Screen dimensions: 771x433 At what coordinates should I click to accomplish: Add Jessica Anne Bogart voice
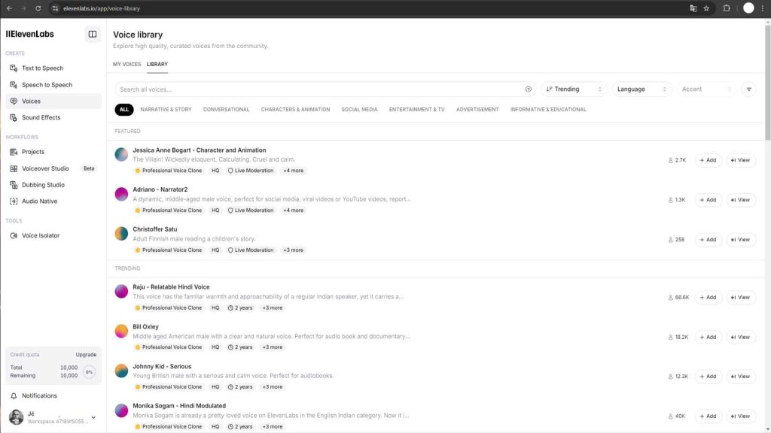coord(708,160)
